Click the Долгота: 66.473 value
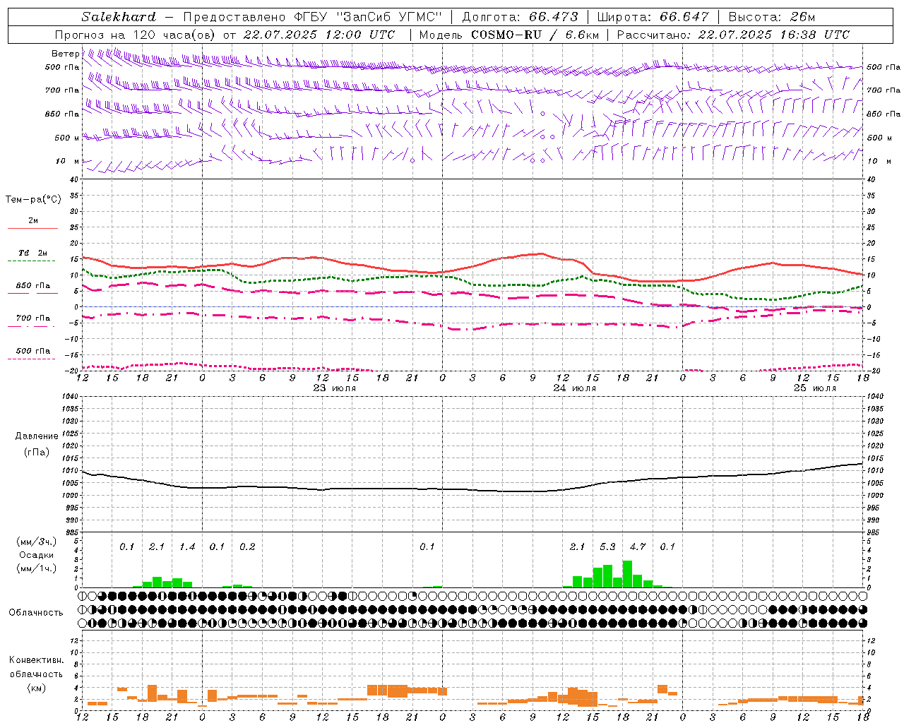 (x=520, y=17)
